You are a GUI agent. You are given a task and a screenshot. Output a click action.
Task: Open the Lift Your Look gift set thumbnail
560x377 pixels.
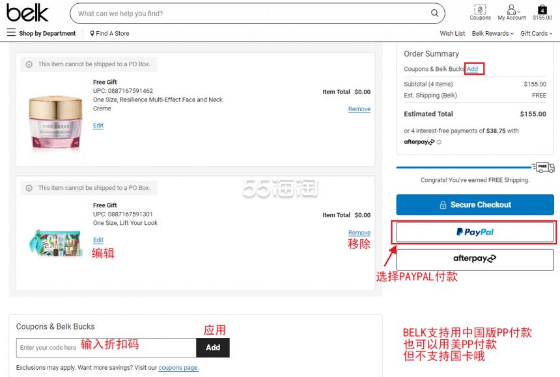pyautogui.click(x=55, y=243)
